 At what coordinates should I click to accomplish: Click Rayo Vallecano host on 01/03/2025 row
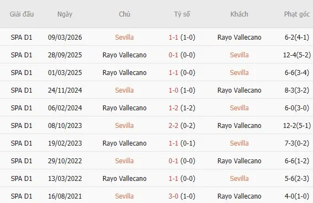click(x=125, y=73)
